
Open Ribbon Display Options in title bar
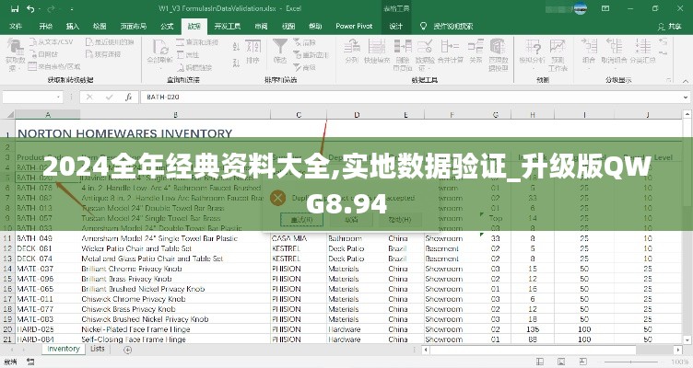pyautogui.click(x=605, y=8)
